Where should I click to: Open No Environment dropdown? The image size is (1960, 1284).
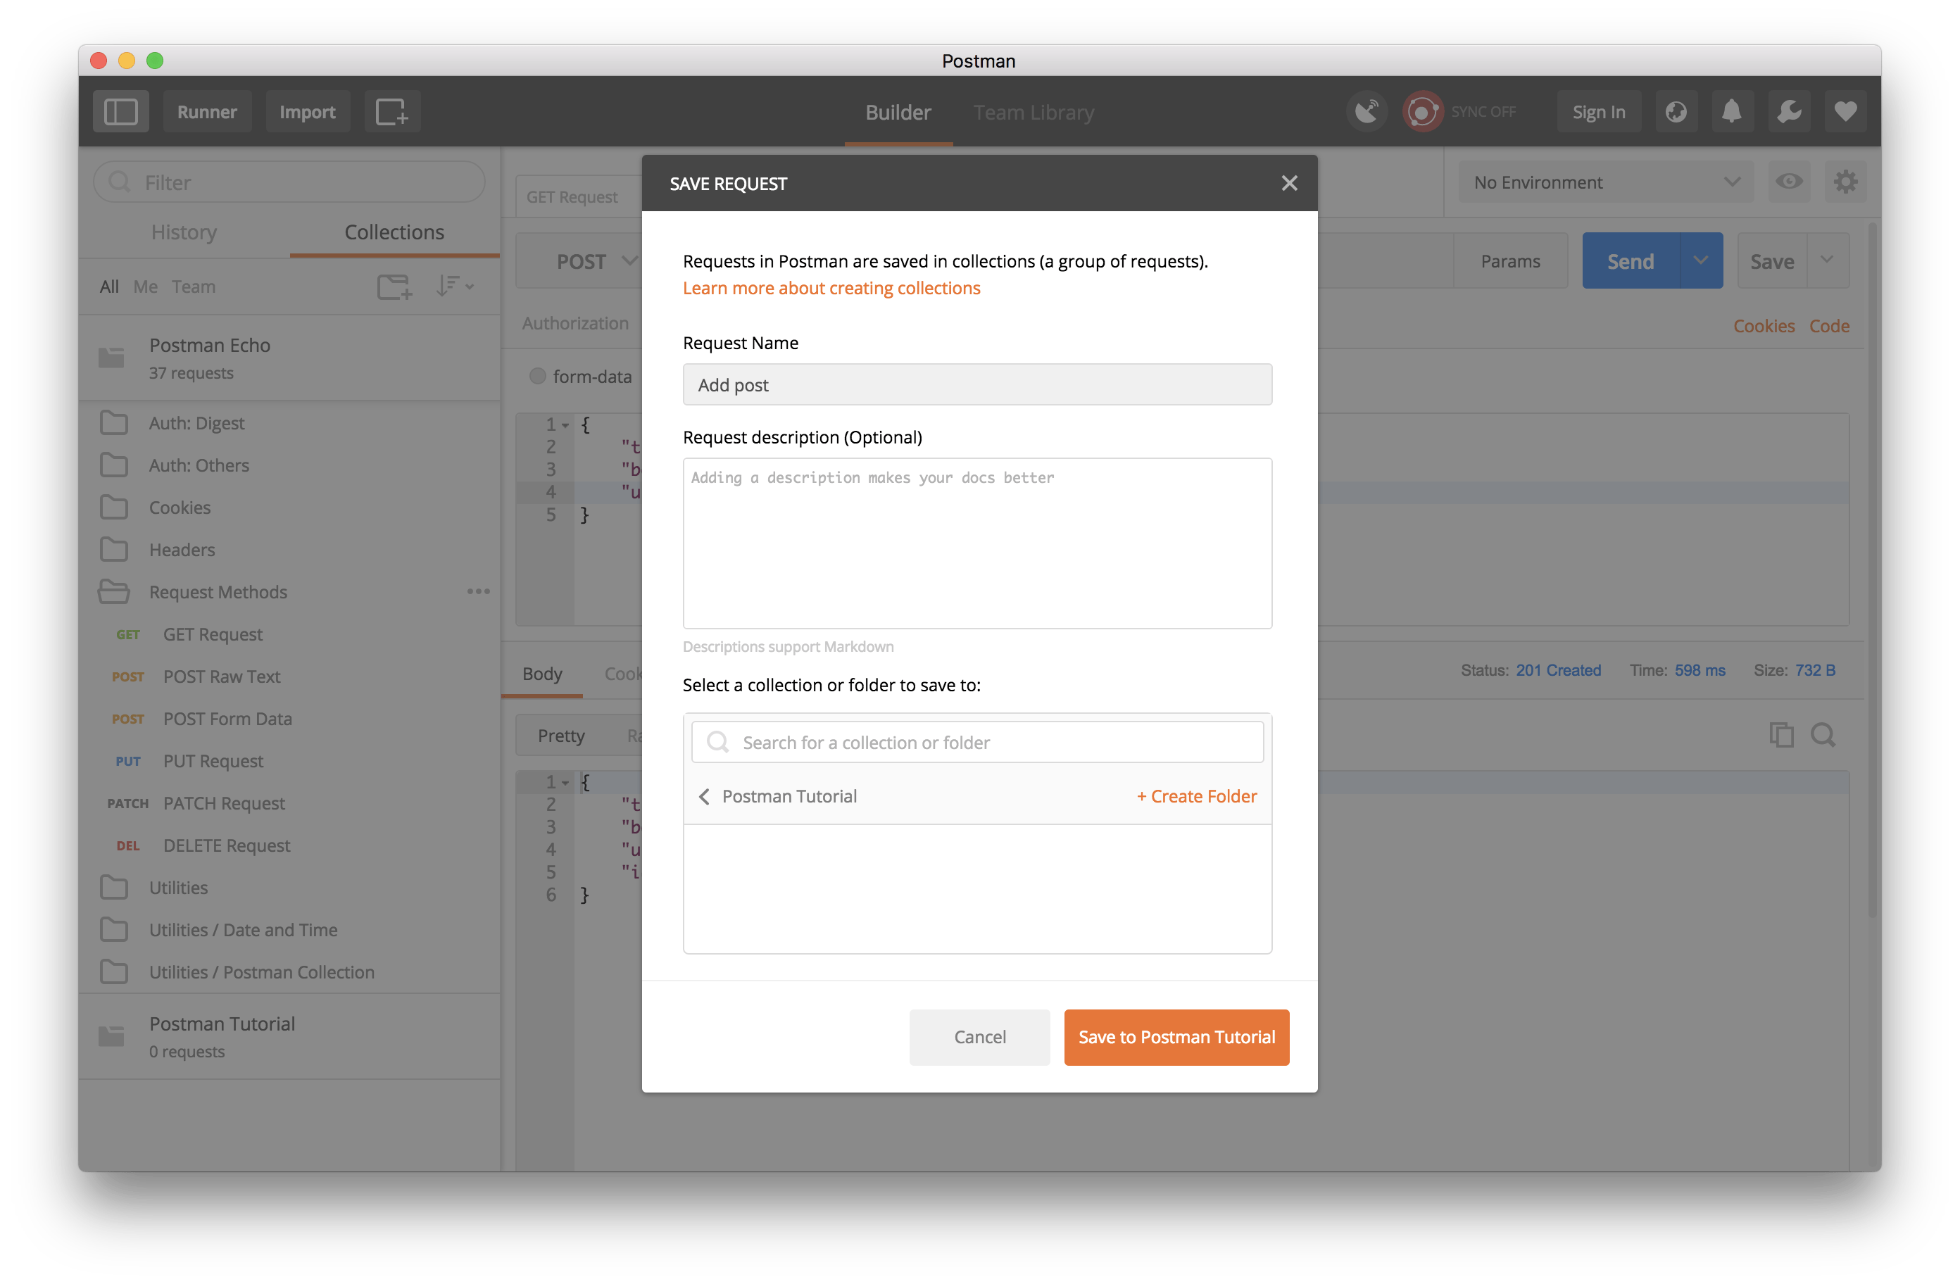click(1605, 182)
